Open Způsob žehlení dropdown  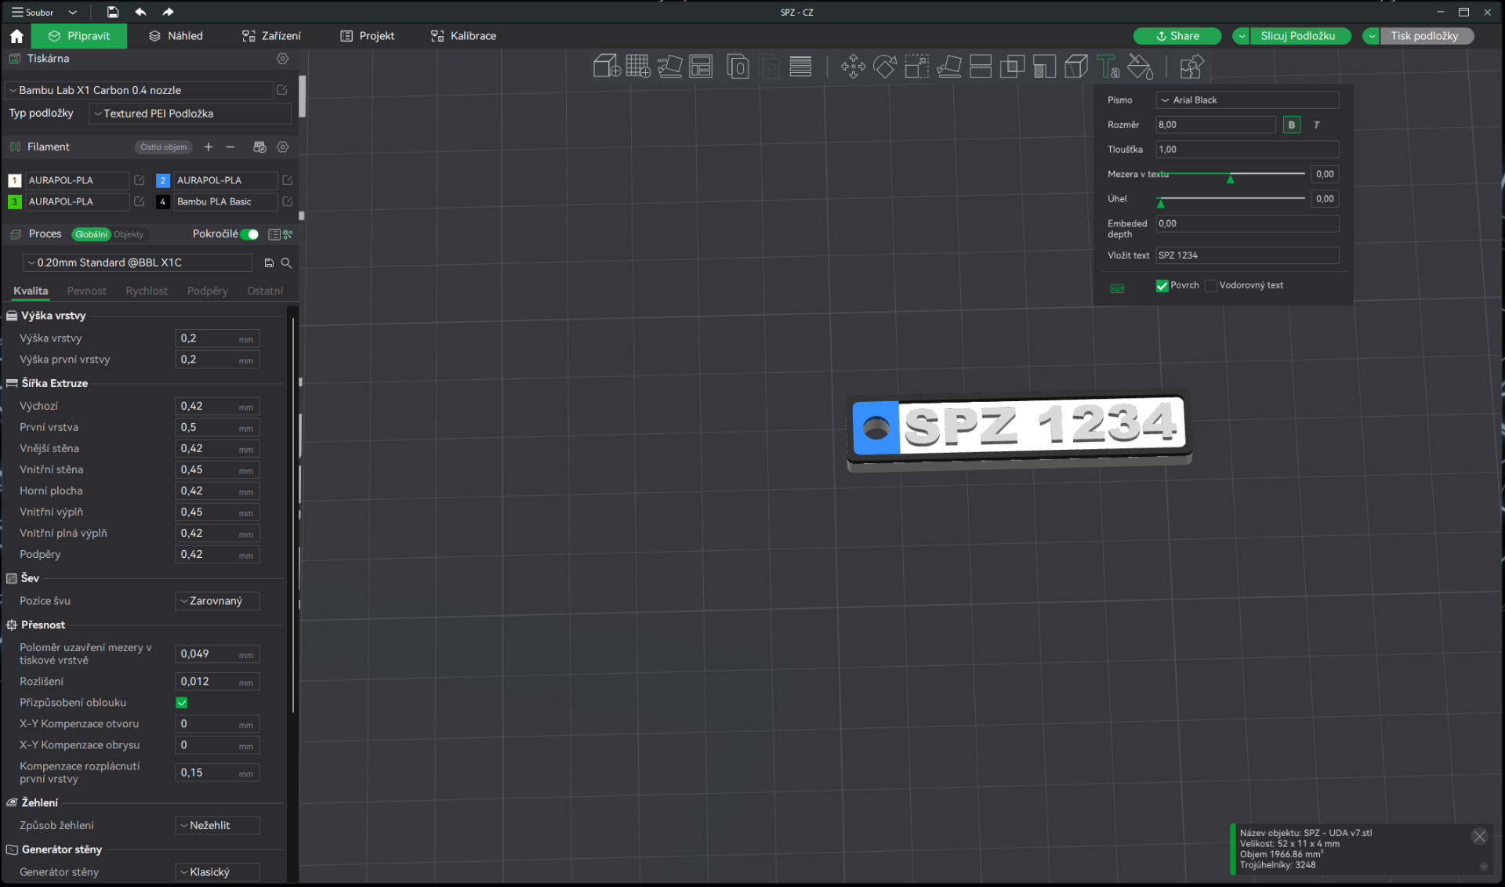tap(217, 826)
